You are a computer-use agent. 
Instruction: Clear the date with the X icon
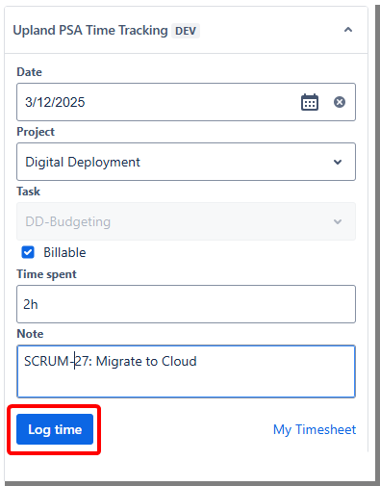point(340,102)
